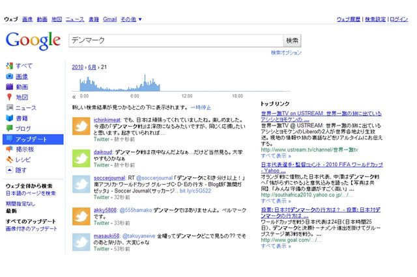Click the 掲示板 discussion icon

[10, 150]
